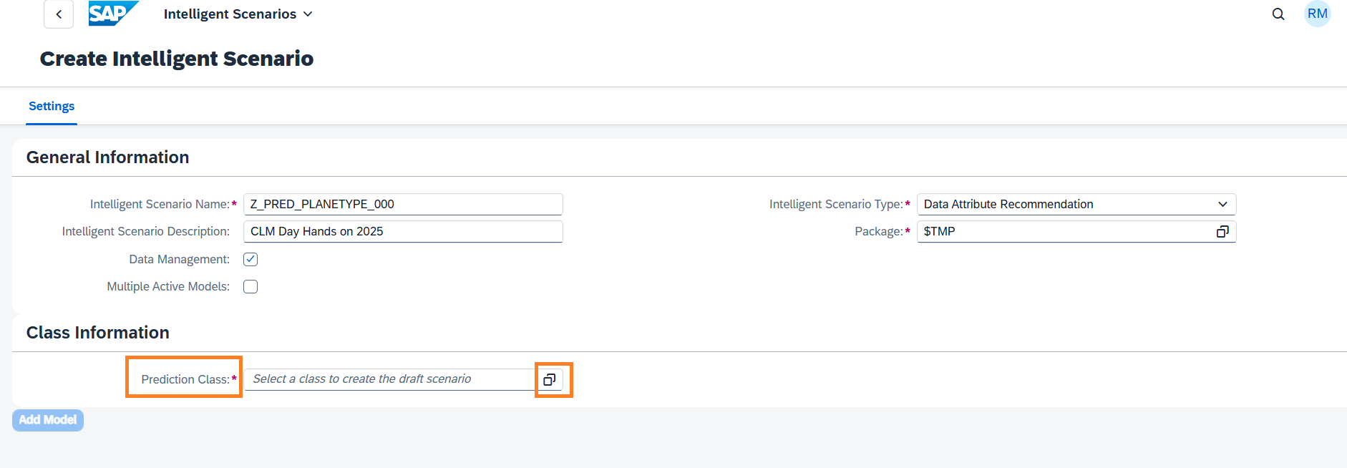
Task: Open value help for Package field
Action: [x=1222, y=232]
